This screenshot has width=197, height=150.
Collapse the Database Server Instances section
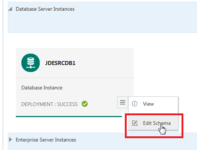(10, 9)
